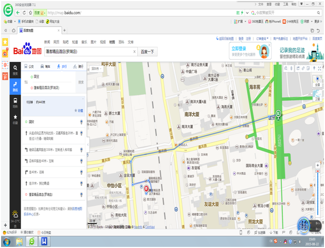325x248 pixels.
Task: Close the 立即登录 login popup
Action: [x=269, y=45]
